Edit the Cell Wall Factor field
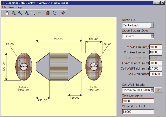The width and height of the screenshot is (166, 117). click(156, 74)
